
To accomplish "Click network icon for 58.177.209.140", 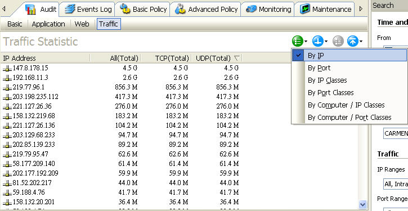I will pyautogui.click(x=7, y=164).
